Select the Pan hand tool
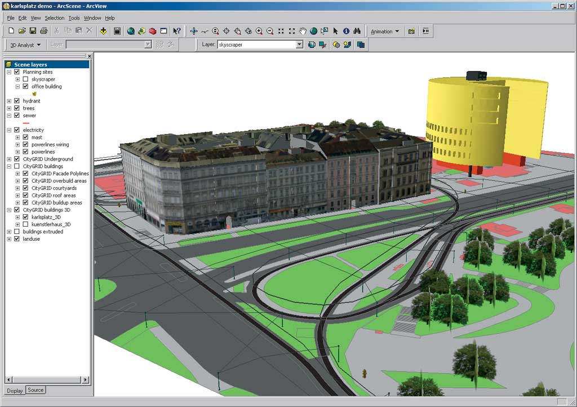Screen dimensions: 577x407 point(303,31)
